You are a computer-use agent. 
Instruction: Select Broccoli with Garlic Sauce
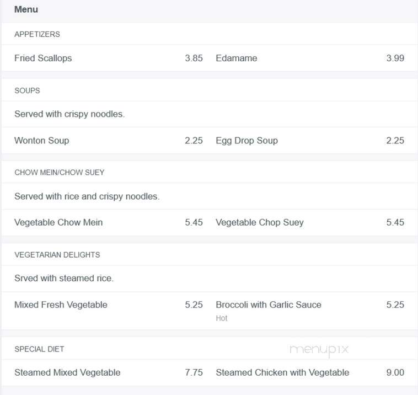[x=269, y=305]
